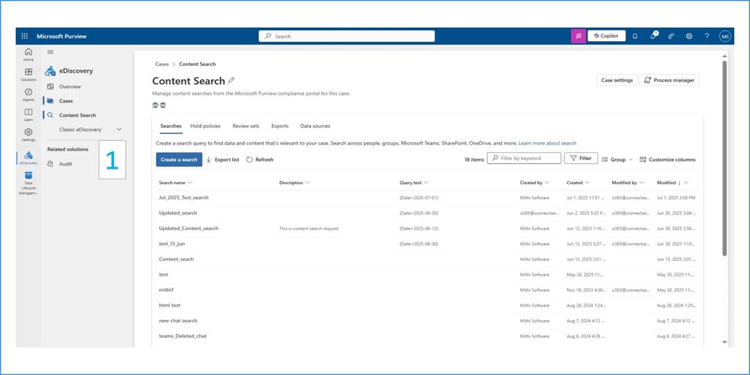Click Export list
This screenshot has height=375, width=750.
(x=223, y=160)
